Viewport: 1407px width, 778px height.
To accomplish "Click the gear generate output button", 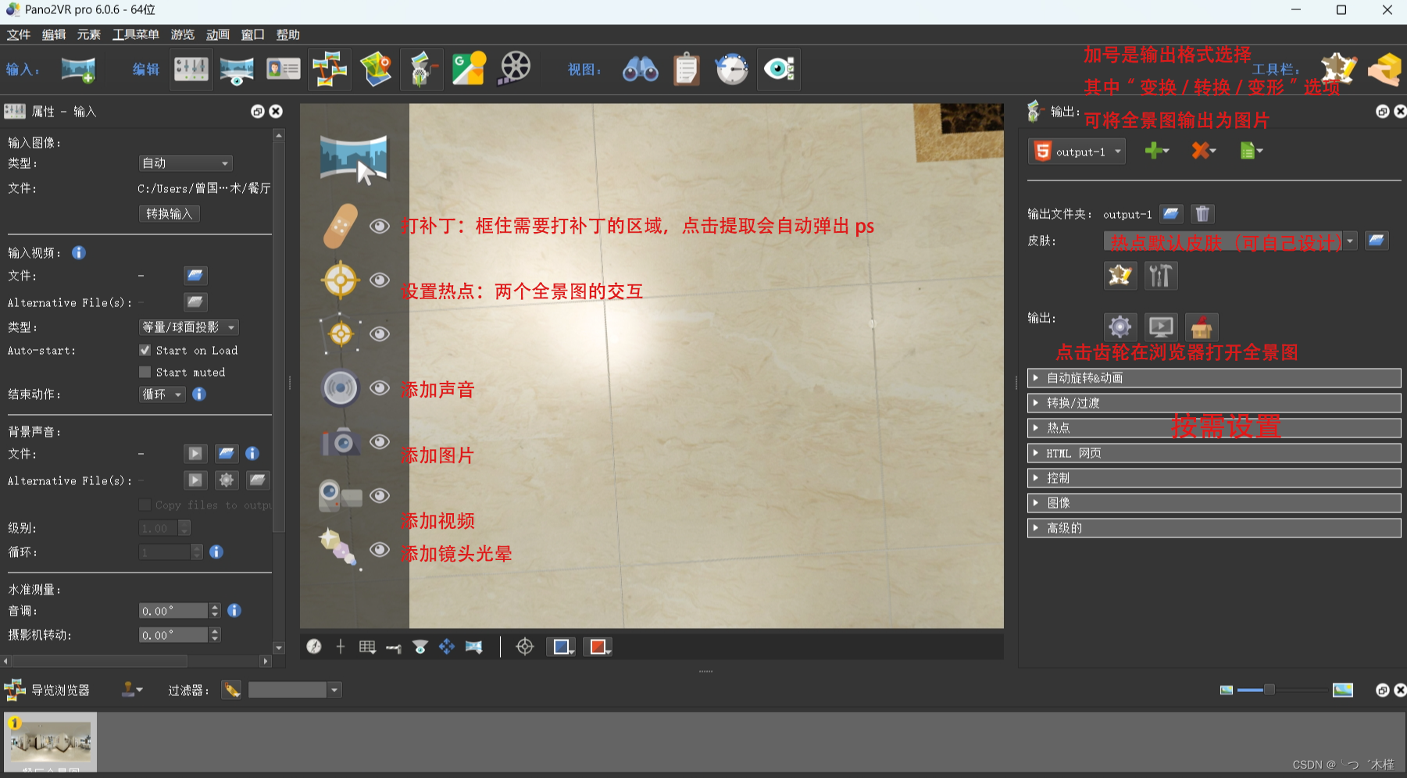I will [1120, 327].
